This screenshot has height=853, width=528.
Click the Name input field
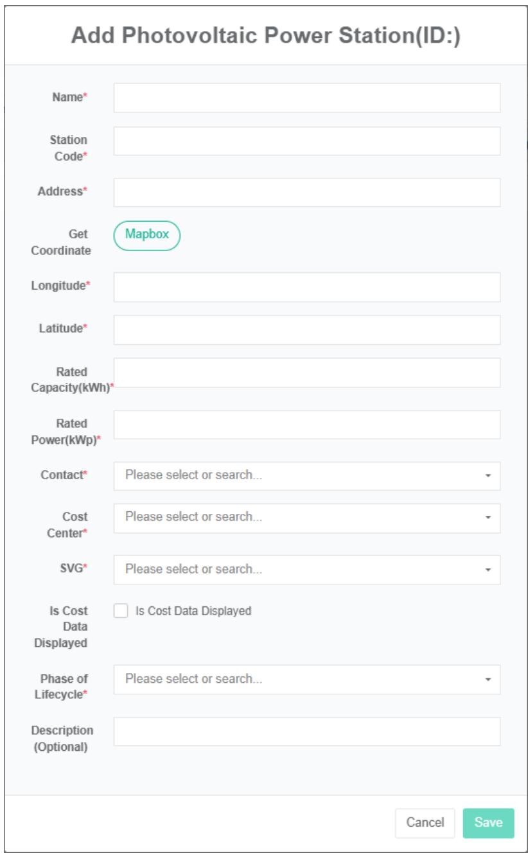[x=306, y=98]
